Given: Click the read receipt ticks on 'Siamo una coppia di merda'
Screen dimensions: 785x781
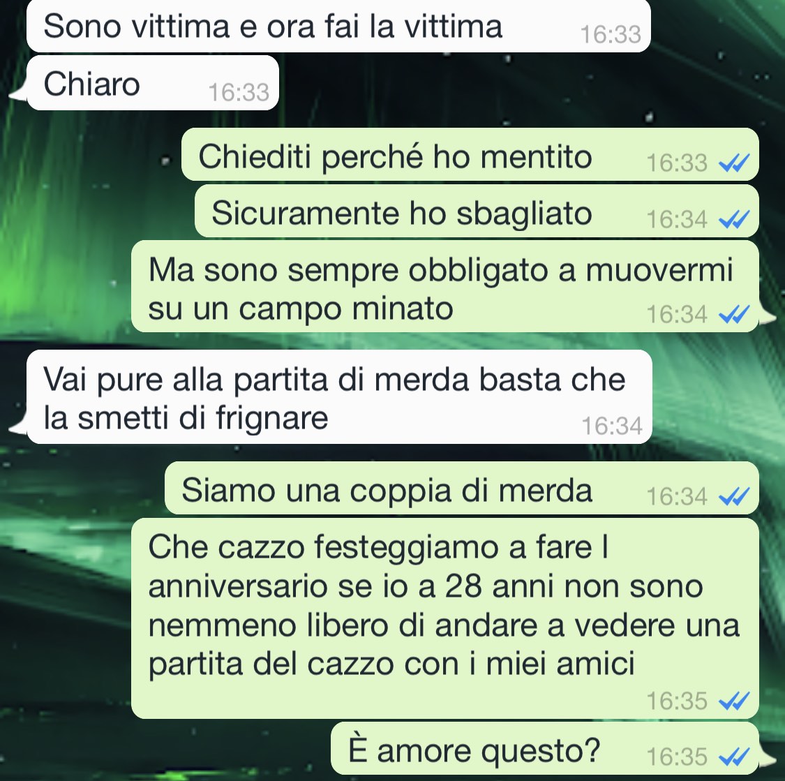Looking at the screenshot, I should (734, 496).
